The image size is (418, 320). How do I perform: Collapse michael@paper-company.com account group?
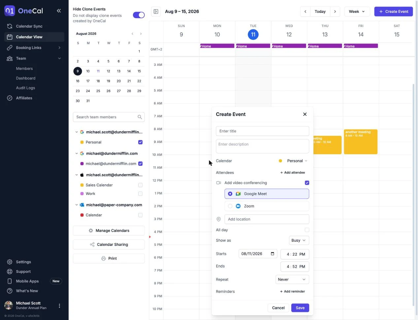point(77,205)
